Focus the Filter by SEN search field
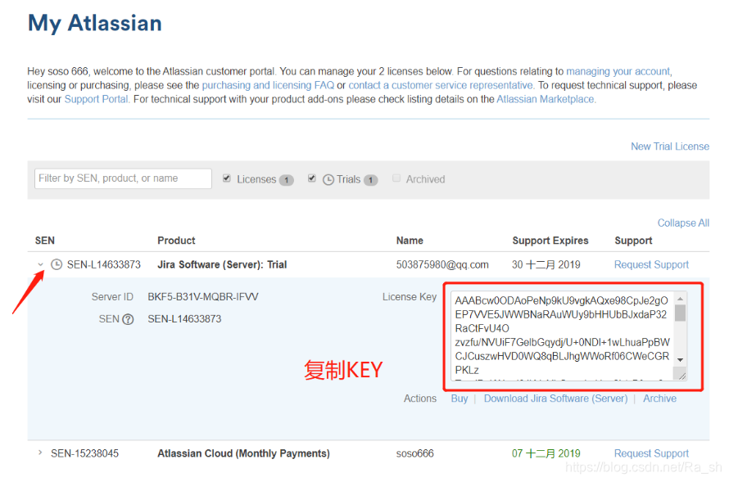The width and height of the screenshot is (729, 482). [123, 178]
